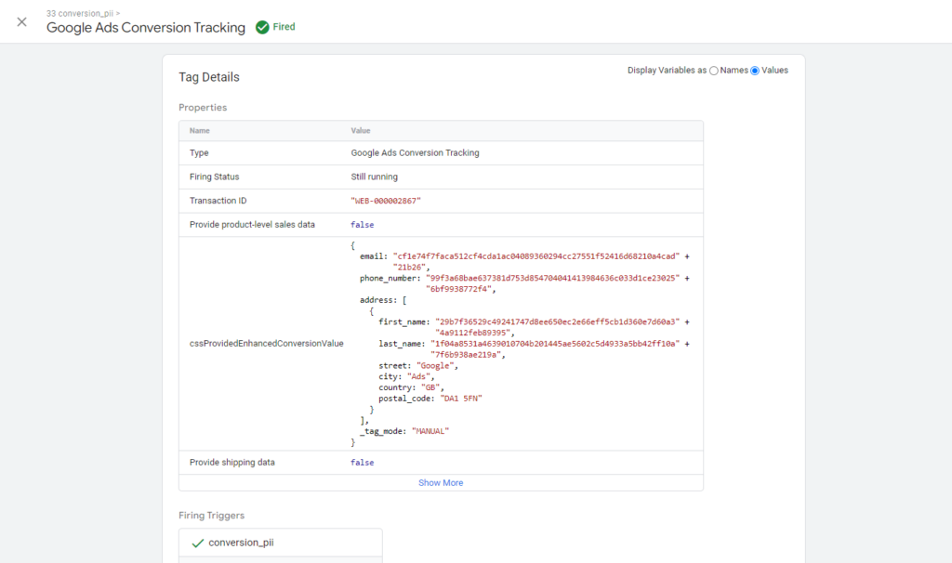Select the Names radio button
The width and height of the screenshot is (952, 563).
[x=714, y=71]
